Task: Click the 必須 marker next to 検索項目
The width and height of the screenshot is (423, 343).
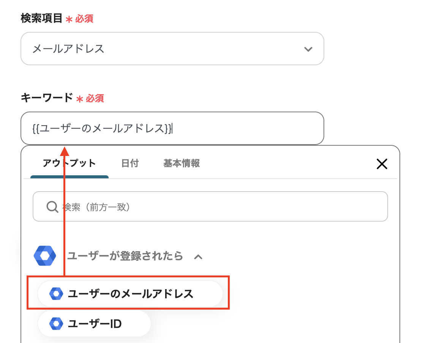Action: [x=84, y=19]
